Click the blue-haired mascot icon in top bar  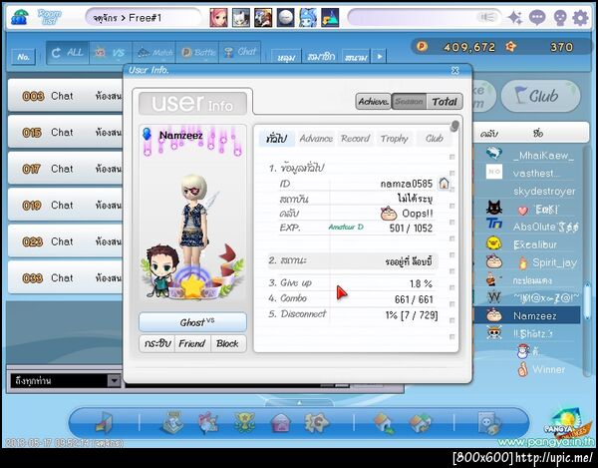pyautogui.click(x=308, y=18)
